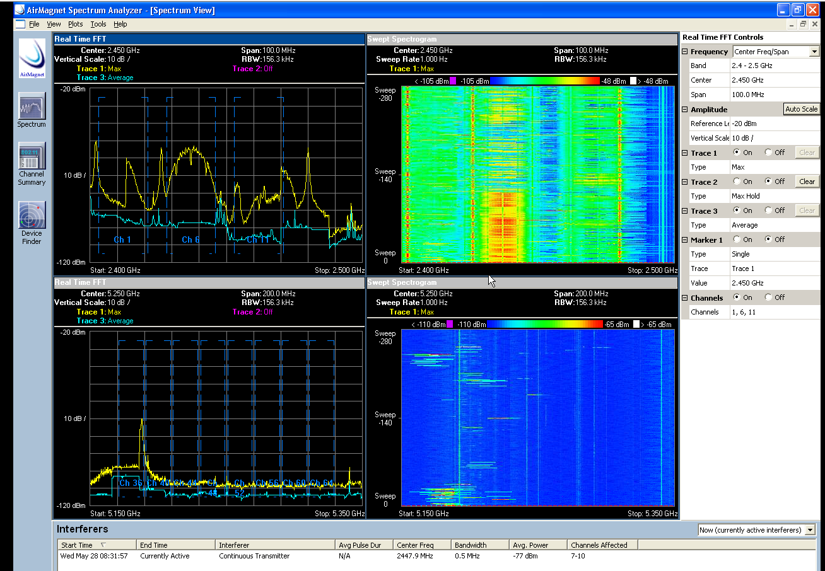Open the Tools menu

point(98,24)
